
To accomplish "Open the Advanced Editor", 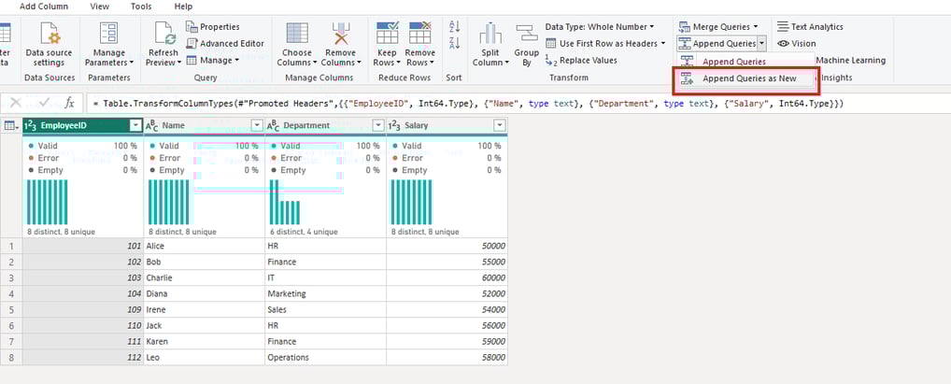I will (225, 44).
